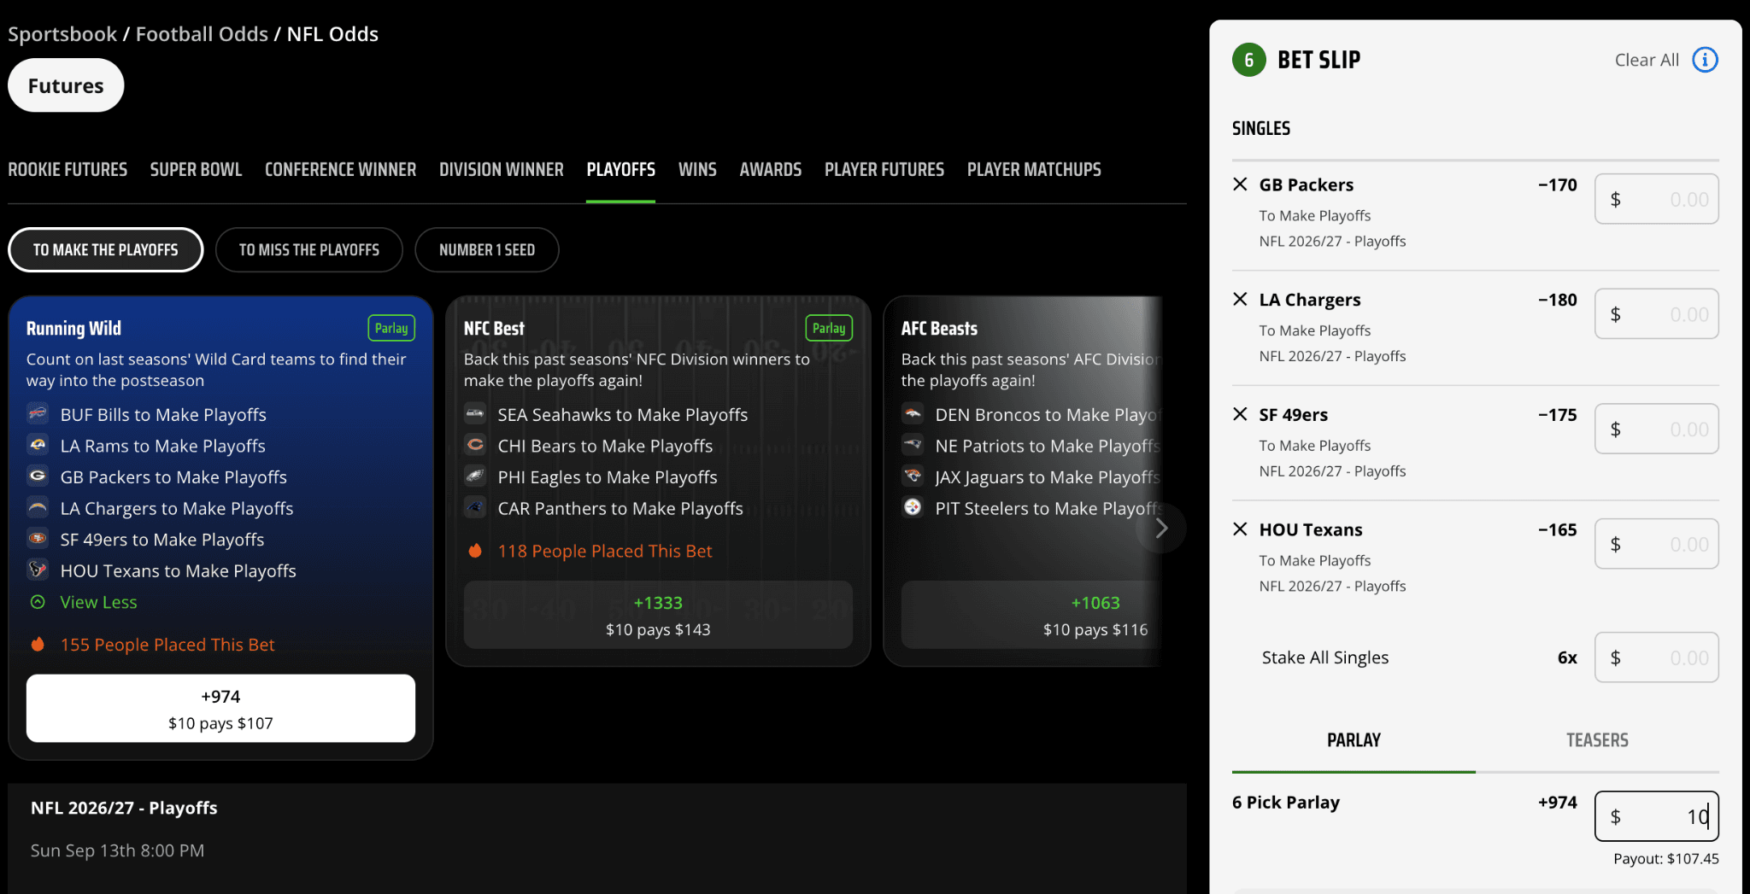Open the Futures pill selector
Image resolution: width=1750 pixels, height=894 pixels.
pyautogui.click(x=66, y=86)
